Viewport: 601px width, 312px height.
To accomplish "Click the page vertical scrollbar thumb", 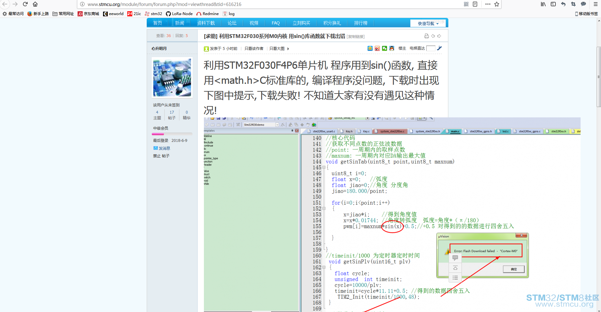I will click(599, 77).
